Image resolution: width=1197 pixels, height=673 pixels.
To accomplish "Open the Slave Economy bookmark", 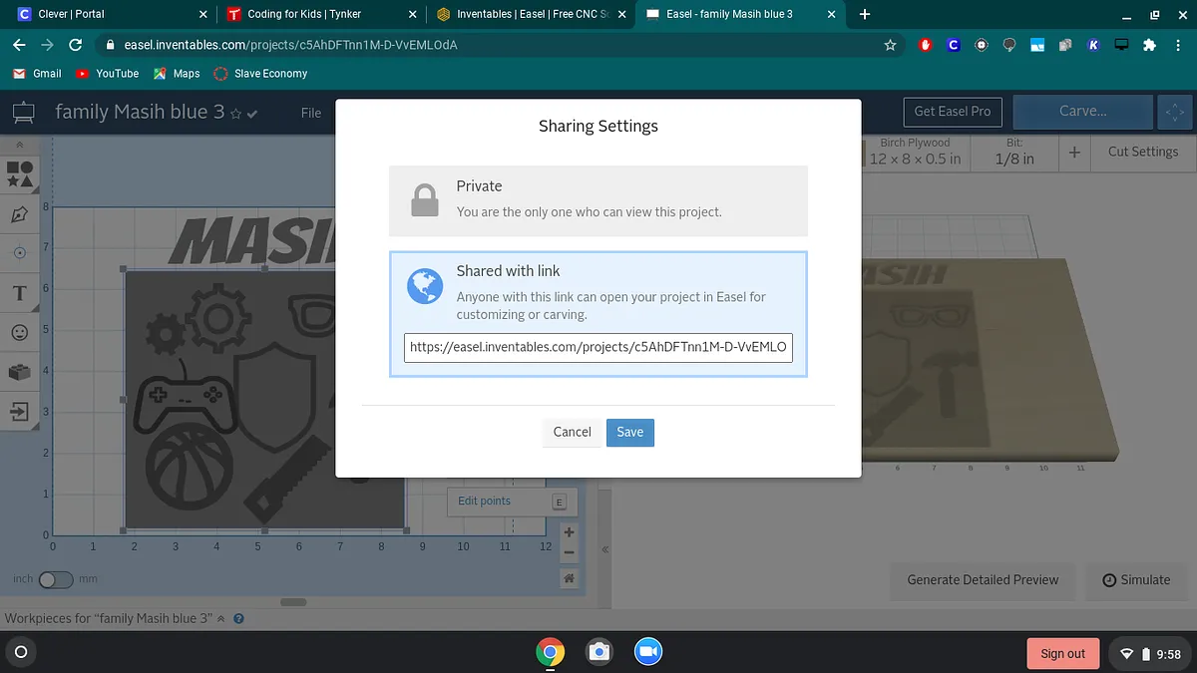I will 260,74.
